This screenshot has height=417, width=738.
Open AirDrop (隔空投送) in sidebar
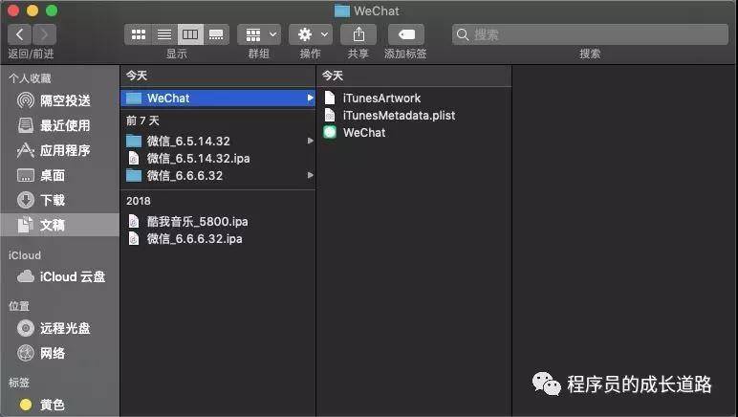click(60, 100)
